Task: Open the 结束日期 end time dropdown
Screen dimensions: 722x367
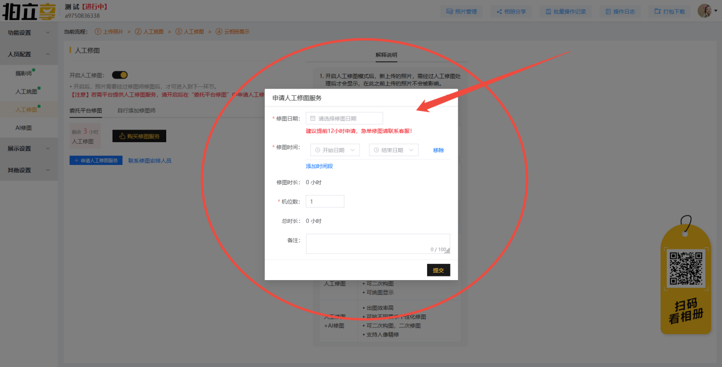Action: pos(393,150)
